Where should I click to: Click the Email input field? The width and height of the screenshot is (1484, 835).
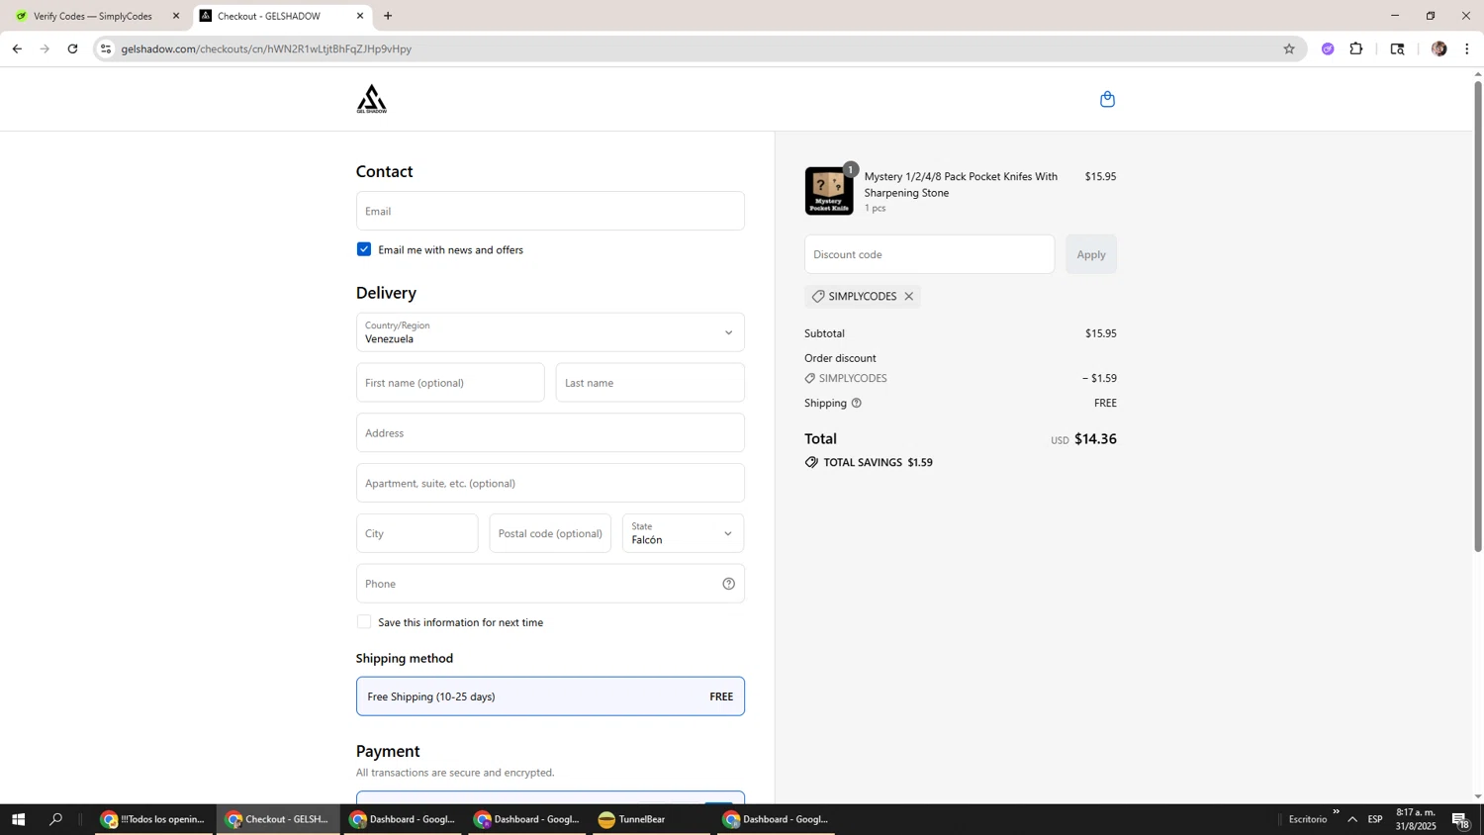pos(550,211)
